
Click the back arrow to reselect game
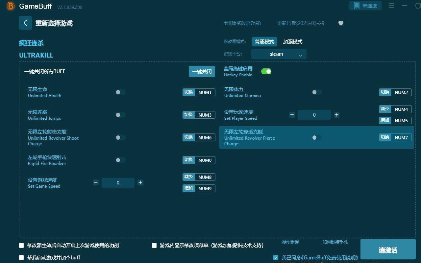[x=25, y=23]
